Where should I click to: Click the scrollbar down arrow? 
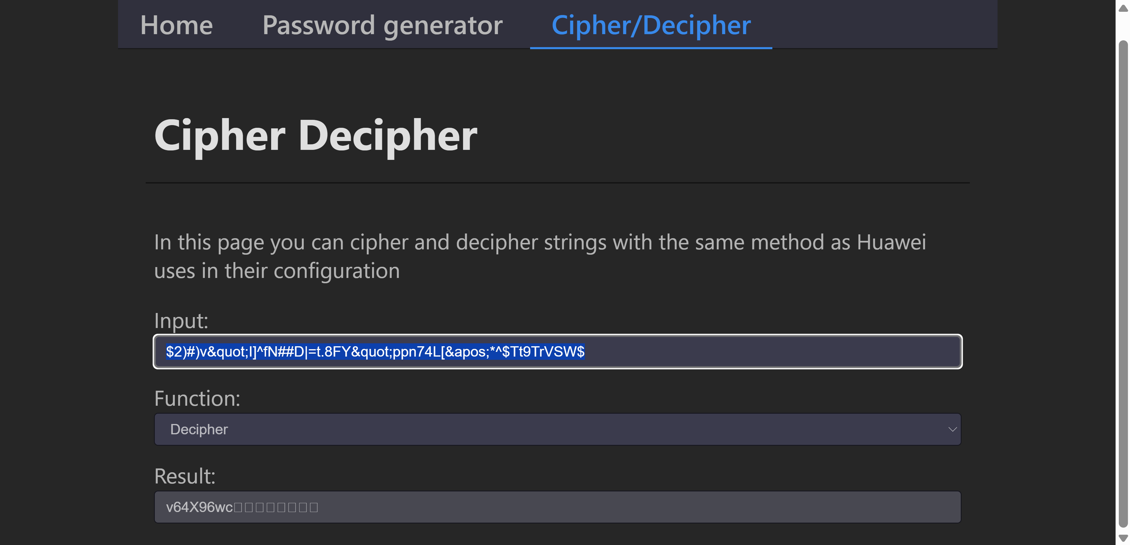[x=1123, y=538]
